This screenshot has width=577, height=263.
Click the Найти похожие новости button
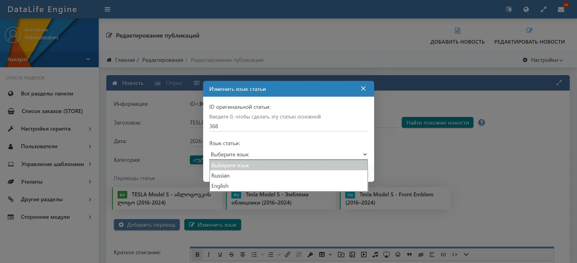(x=437, y=123)
